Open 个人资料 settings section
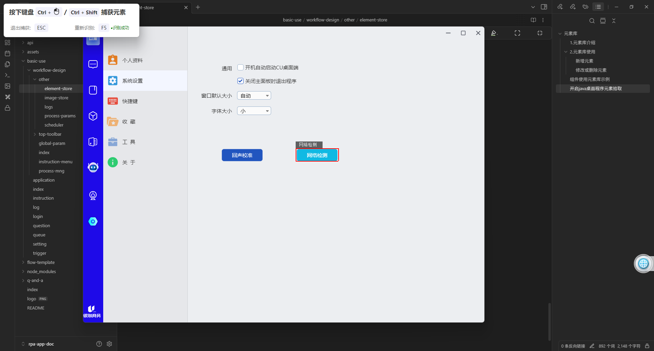The height and width of the screenshot is (351, 654). (x=132, y=60)
